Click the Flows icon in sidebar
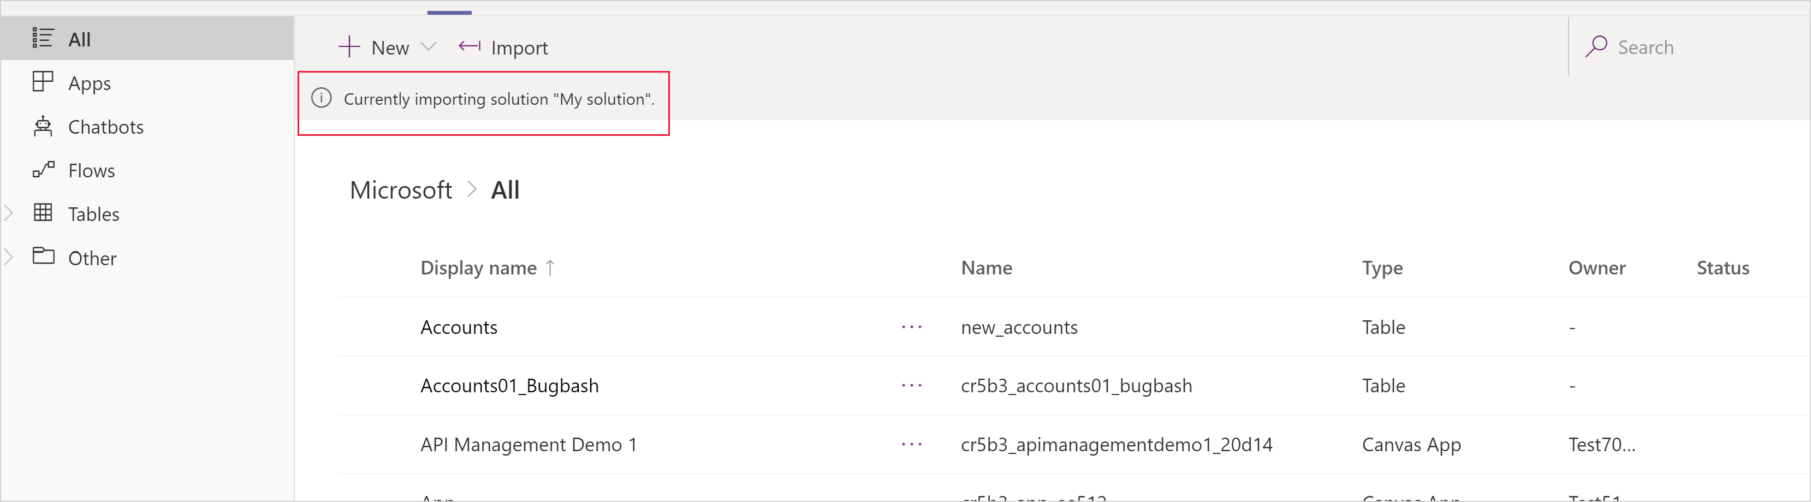The height and width of the screenshot is (502, 1811). point(43,170)
